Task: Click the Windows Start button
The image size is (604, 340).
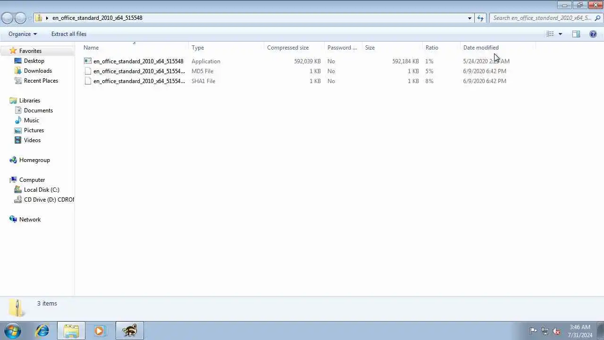Action: 13,331
